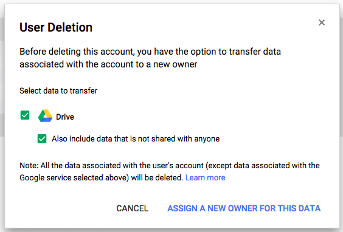
Task: Click the Google Drive triangle logo
Action: 45,115
